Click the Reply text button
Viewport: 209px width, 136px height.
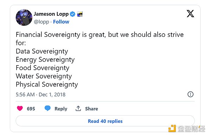61,109
